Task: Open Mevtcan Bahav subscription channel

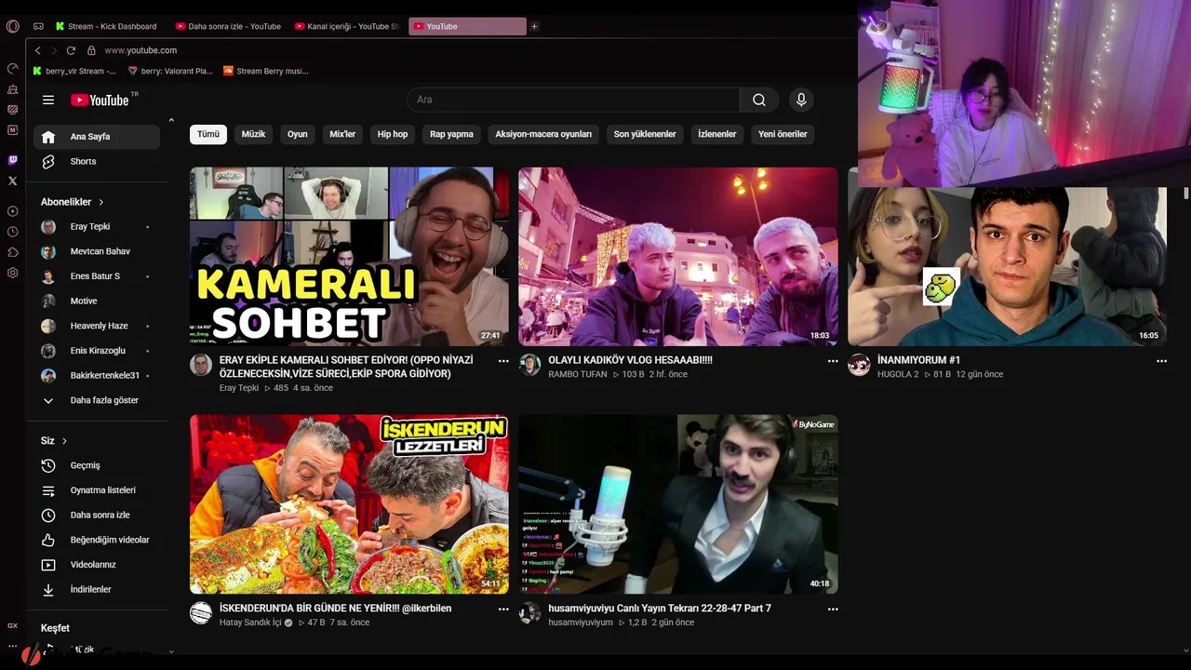Action: [97, 251]
